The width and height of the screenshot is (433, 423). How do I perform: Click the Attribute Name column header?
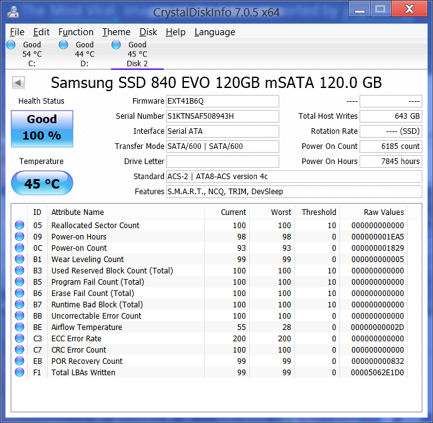click(126, 212)
